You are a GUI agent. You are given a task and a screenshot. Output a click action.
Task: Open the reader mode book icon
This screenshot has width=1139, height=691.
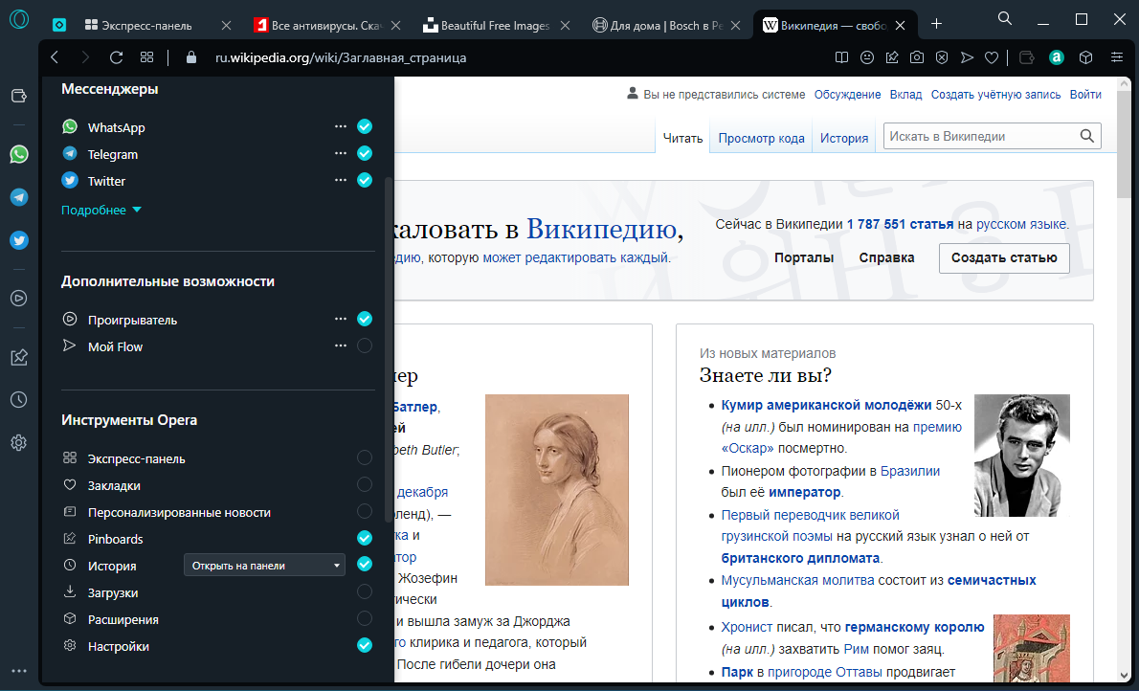[842, 57]
